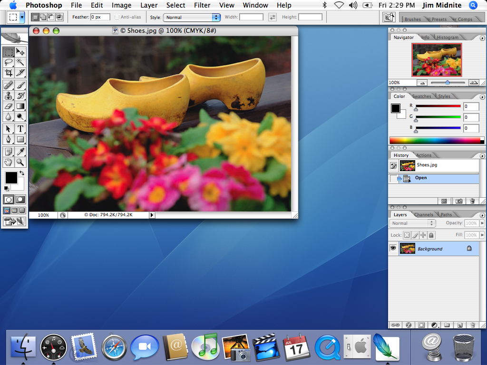Click the Navigator zoom slider handle
487x365 pixels.
pyautogui.click(x=447, y=82)
